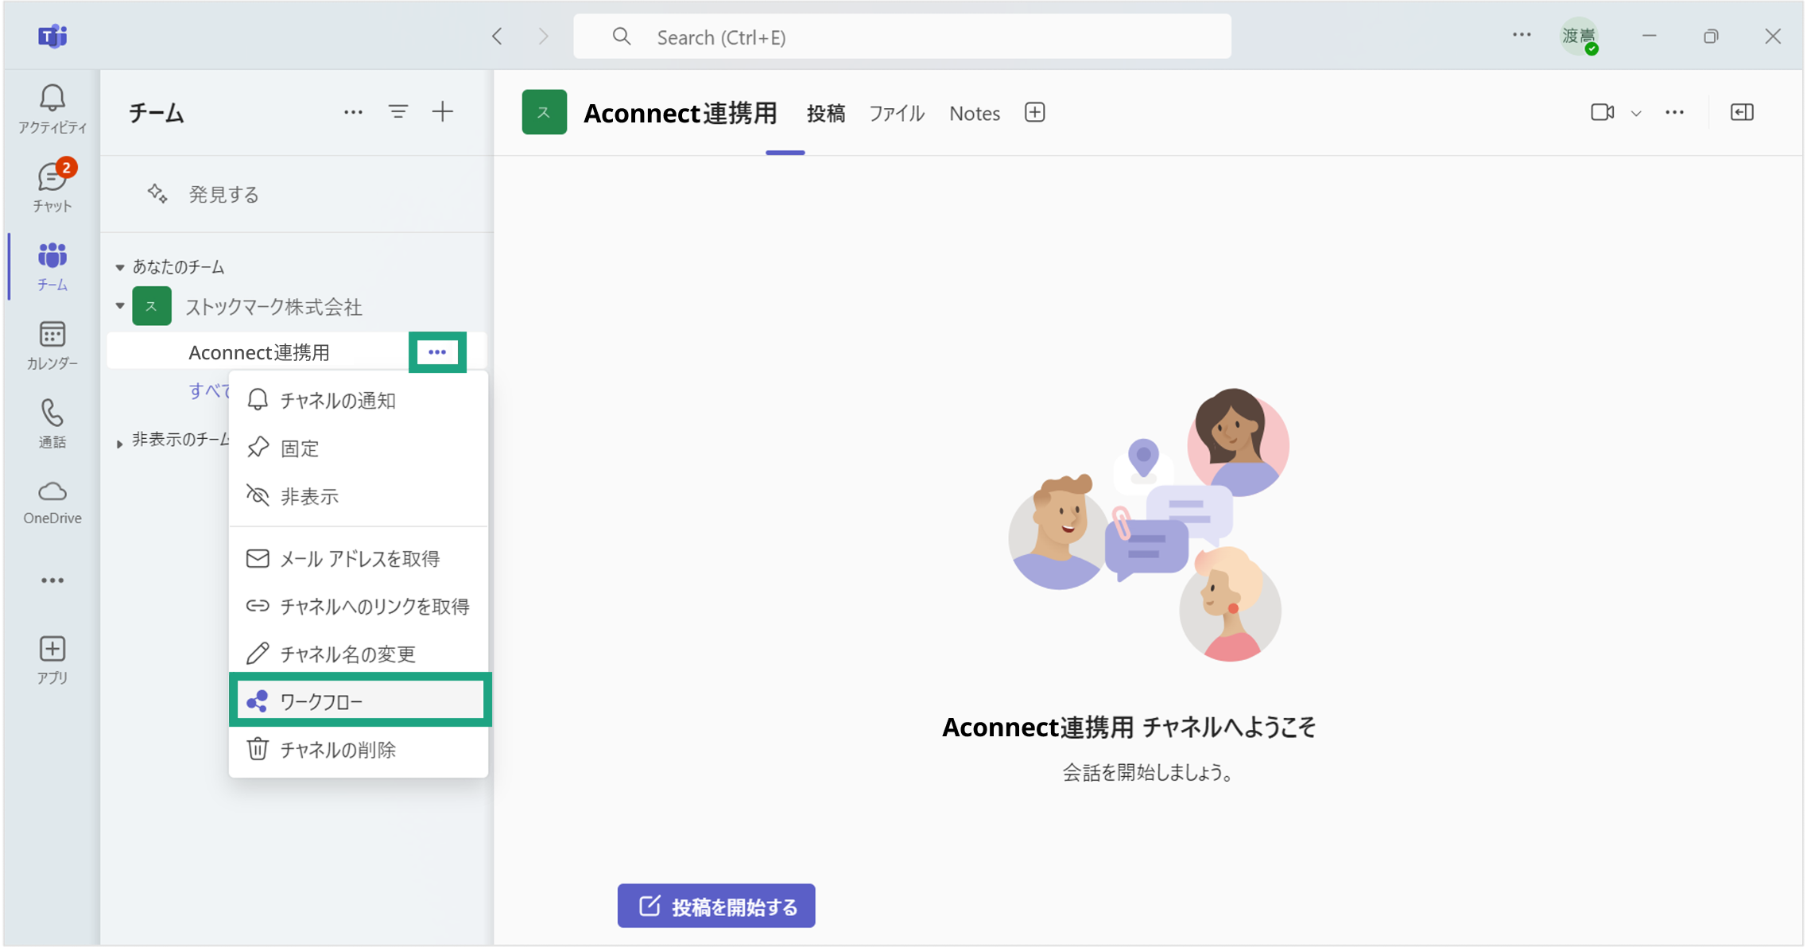This screenshot has width=1807, height=947.
Task: Select チャネルの通知 from the context menu
Action: tap(359, 400)
